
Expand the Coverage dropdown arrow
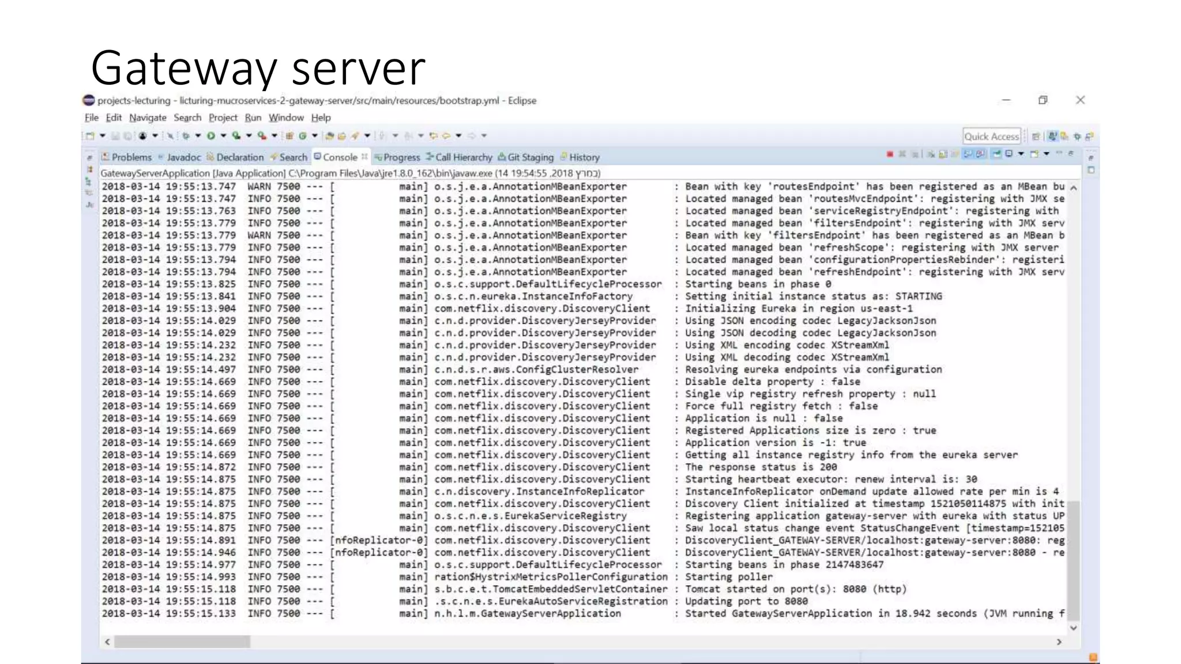pyautogui.click(x=249, y=136)
